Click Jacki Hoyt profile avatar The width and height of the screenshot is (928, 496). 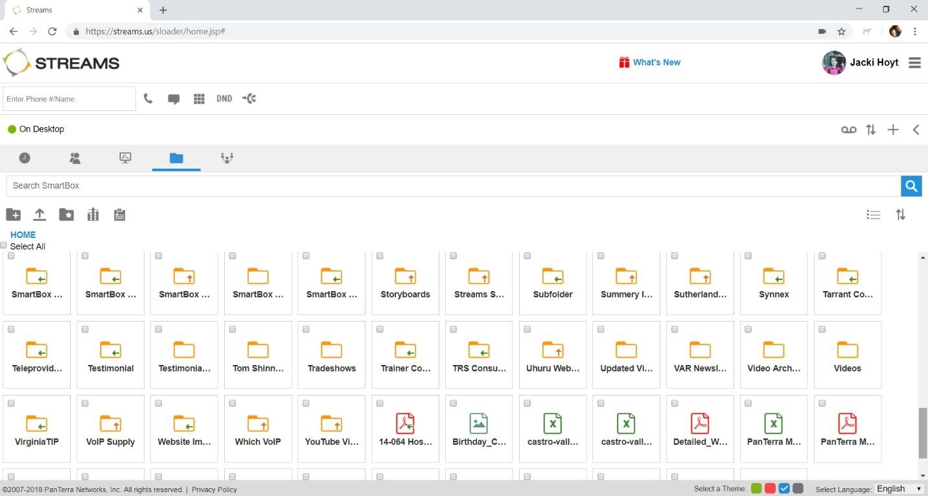point(834,63)
